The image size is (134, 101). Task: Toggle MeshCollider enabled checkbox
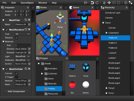[6, 69]
